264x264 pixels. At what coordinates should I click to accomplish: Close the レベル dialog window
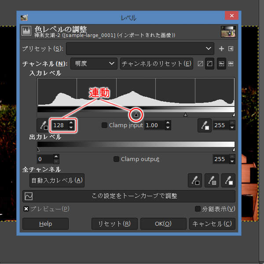point(232,16)
